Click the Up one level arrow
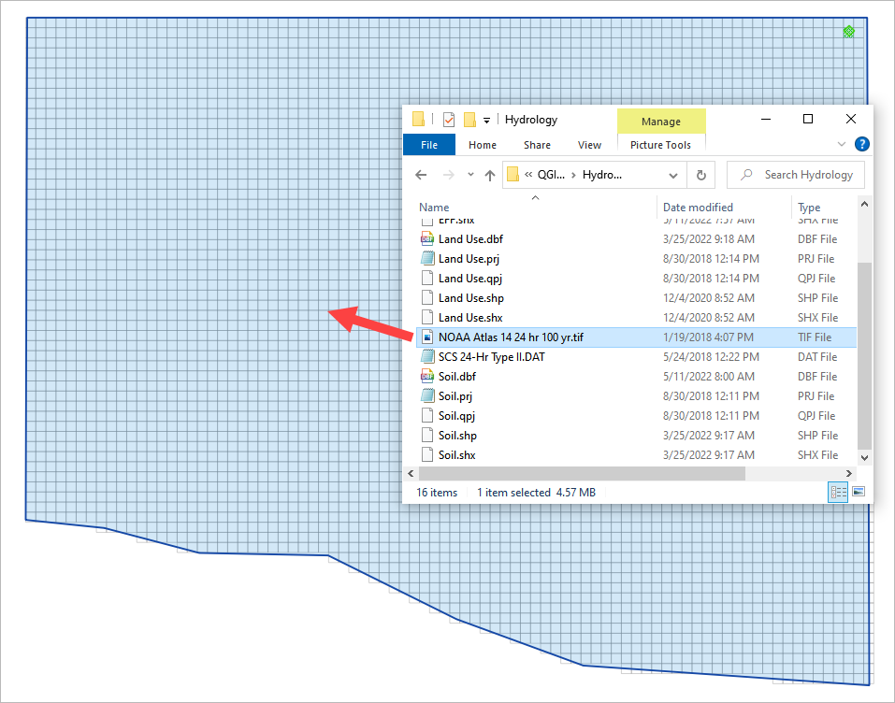Viewport: 895px width, 703px height. 489,175
